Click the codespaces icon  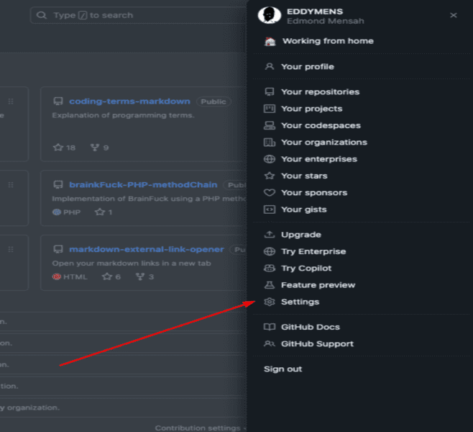pyautogui.click(x=270, y=125)
